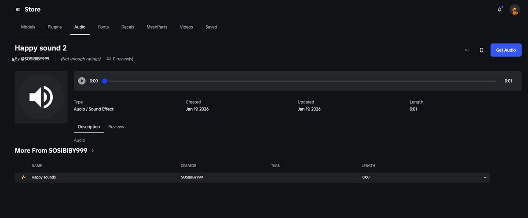
Task: Open creator @SOSIBIBY999 profile link
Action: pos(35,59)
